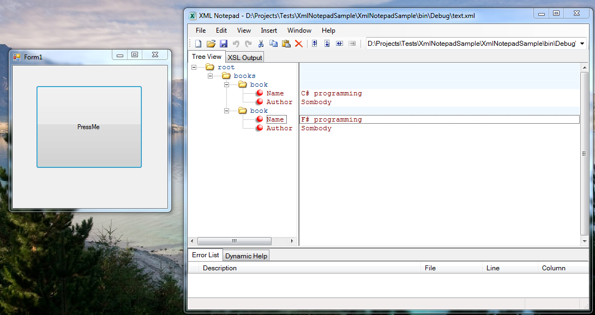Open the Insert menu
Screen dimensions: 595x315
269,31
